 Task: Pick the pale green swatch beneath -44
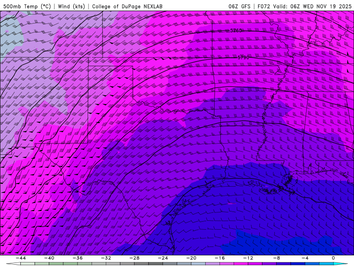tap(27, 264)
